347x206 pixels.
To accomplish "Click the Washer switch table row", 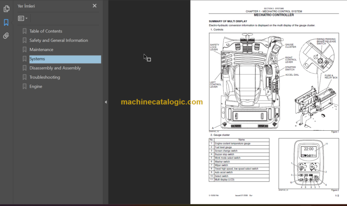I will pyautogui.click(x=239, y=162).
